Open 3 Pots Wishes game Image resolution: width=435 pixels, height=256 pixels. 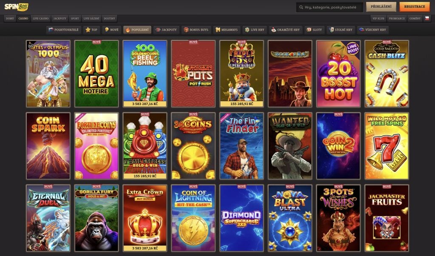(338, 218)
